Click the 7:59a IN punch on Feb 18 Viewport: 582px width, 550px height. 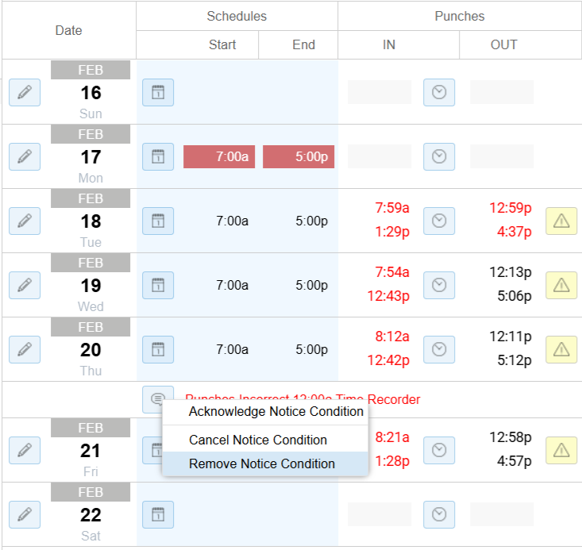392,208
